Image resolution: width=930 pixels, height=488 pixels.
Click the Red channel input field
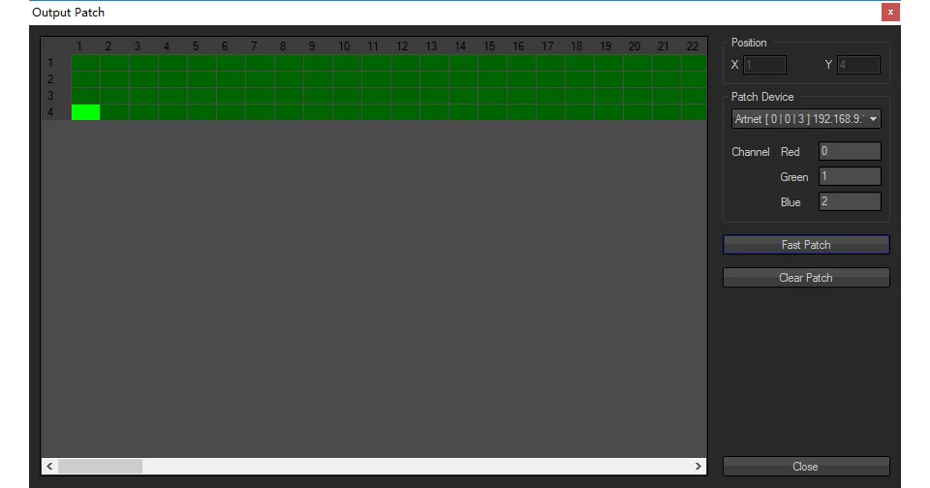pyautogui.click(x=850, y=151)
